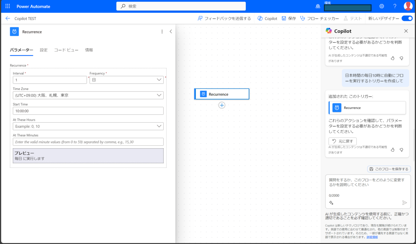
Task: Click the Interval input field
Action: 50,80
